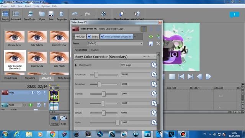Open the Undo history dropdown arrow
Image resolution: width=245 pixels, height=138 pixels.
81,15
